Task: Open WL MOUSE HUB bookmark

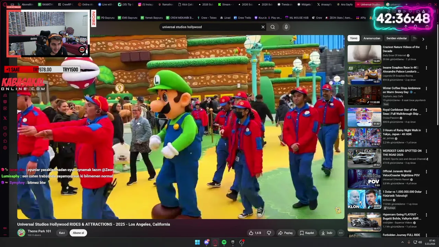Action: point(296,18)
